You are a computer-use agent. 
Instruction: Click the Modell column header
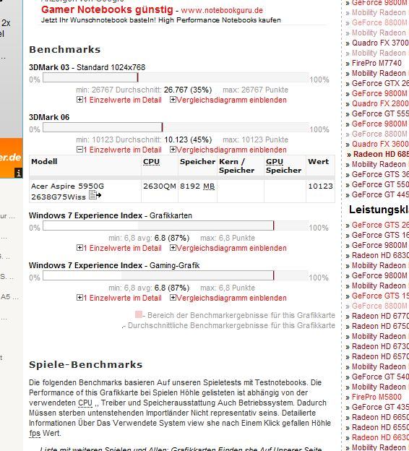point(44,162)
